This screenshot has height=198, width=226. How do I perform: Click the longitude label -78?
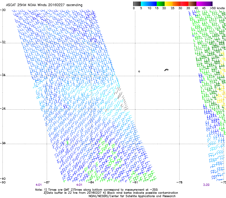pos(180,182)
